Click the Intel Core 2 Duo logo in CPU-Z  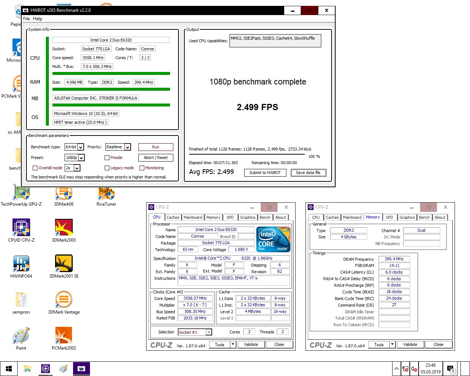[x=274, y=239]
